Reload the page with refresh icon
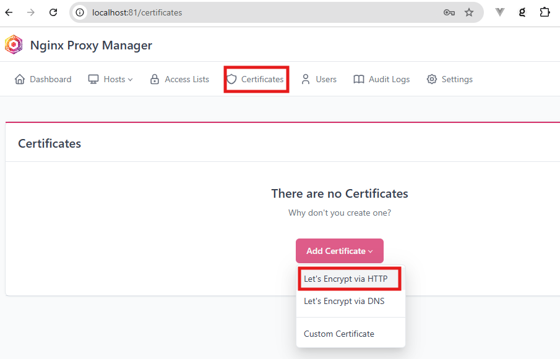Image resolution: width=560 pixels, height=359 pixels. [53, 12]
